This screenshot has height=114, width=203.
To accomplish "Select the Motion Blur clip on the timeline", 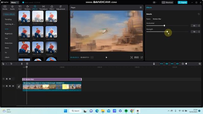I will [x=52, y=79].
